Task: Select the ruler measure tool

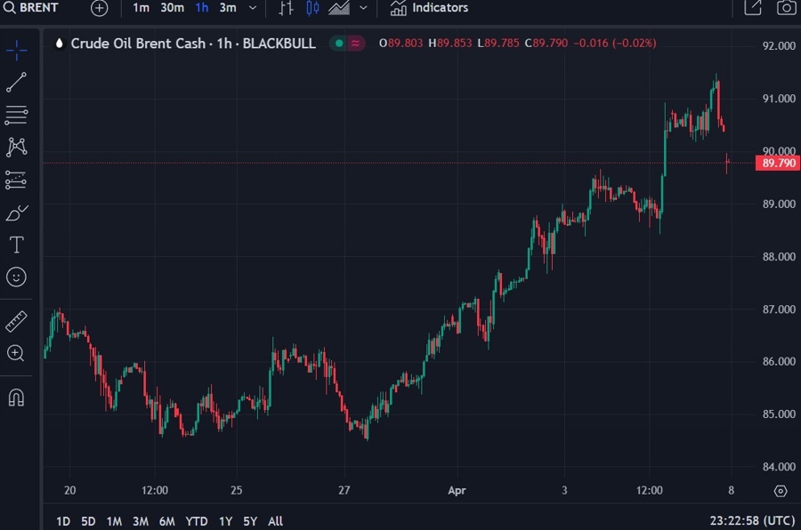Action: click(x=16, y=322)
